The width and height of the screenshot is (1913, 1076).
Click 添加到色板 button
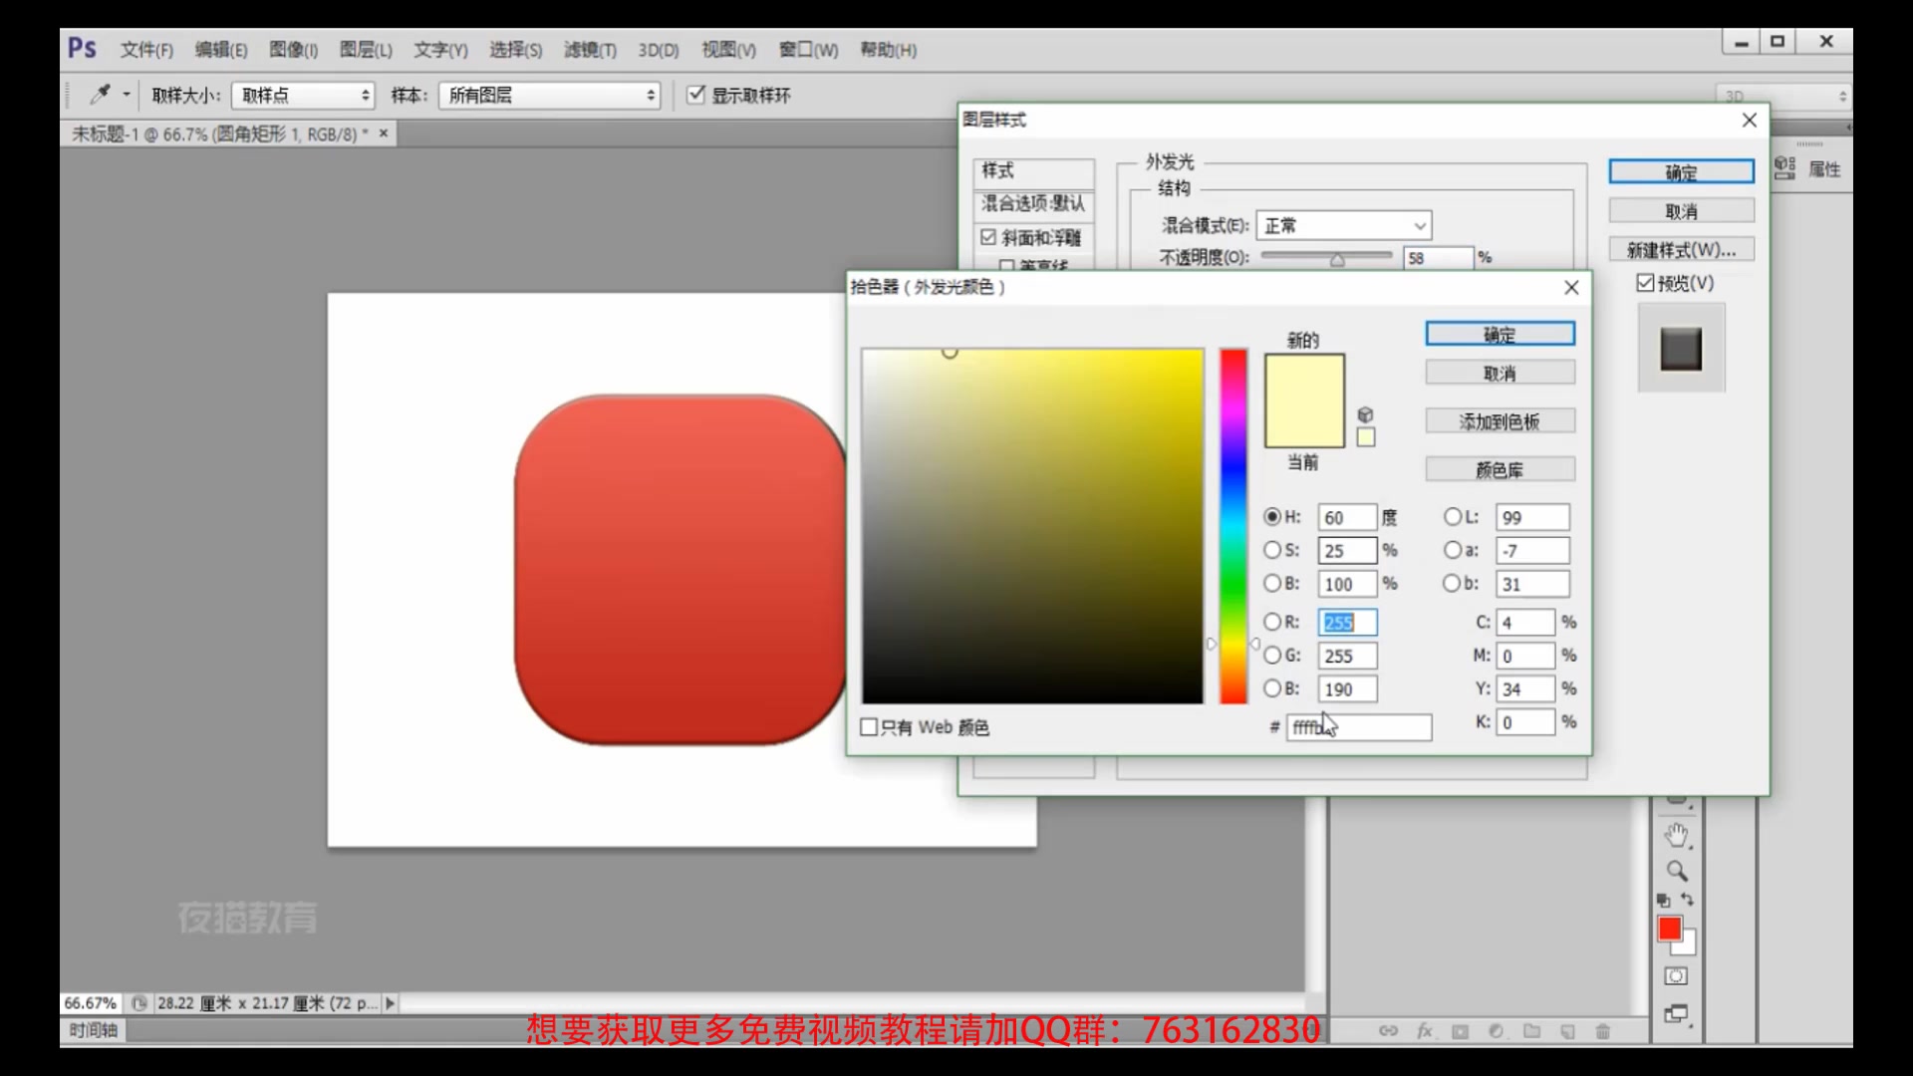1500,421
